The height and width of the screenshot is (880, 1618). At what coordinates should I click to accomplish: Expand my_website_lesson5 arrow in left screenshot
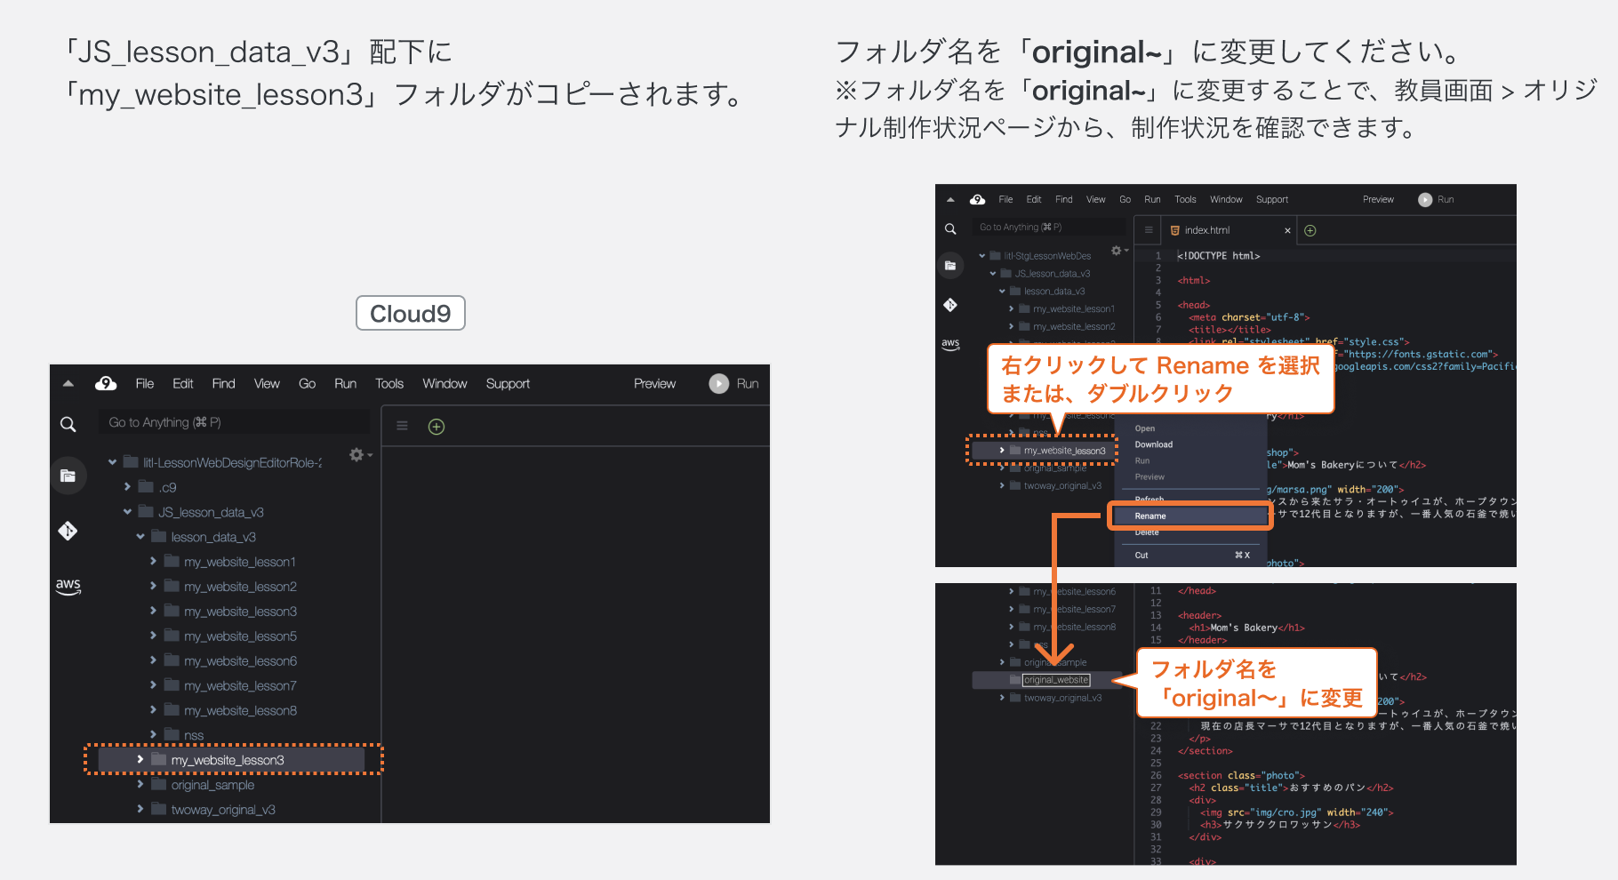tap(153, 636)
